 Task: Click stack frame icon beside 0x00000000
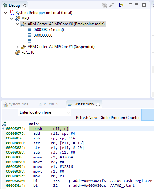point(30,35)
